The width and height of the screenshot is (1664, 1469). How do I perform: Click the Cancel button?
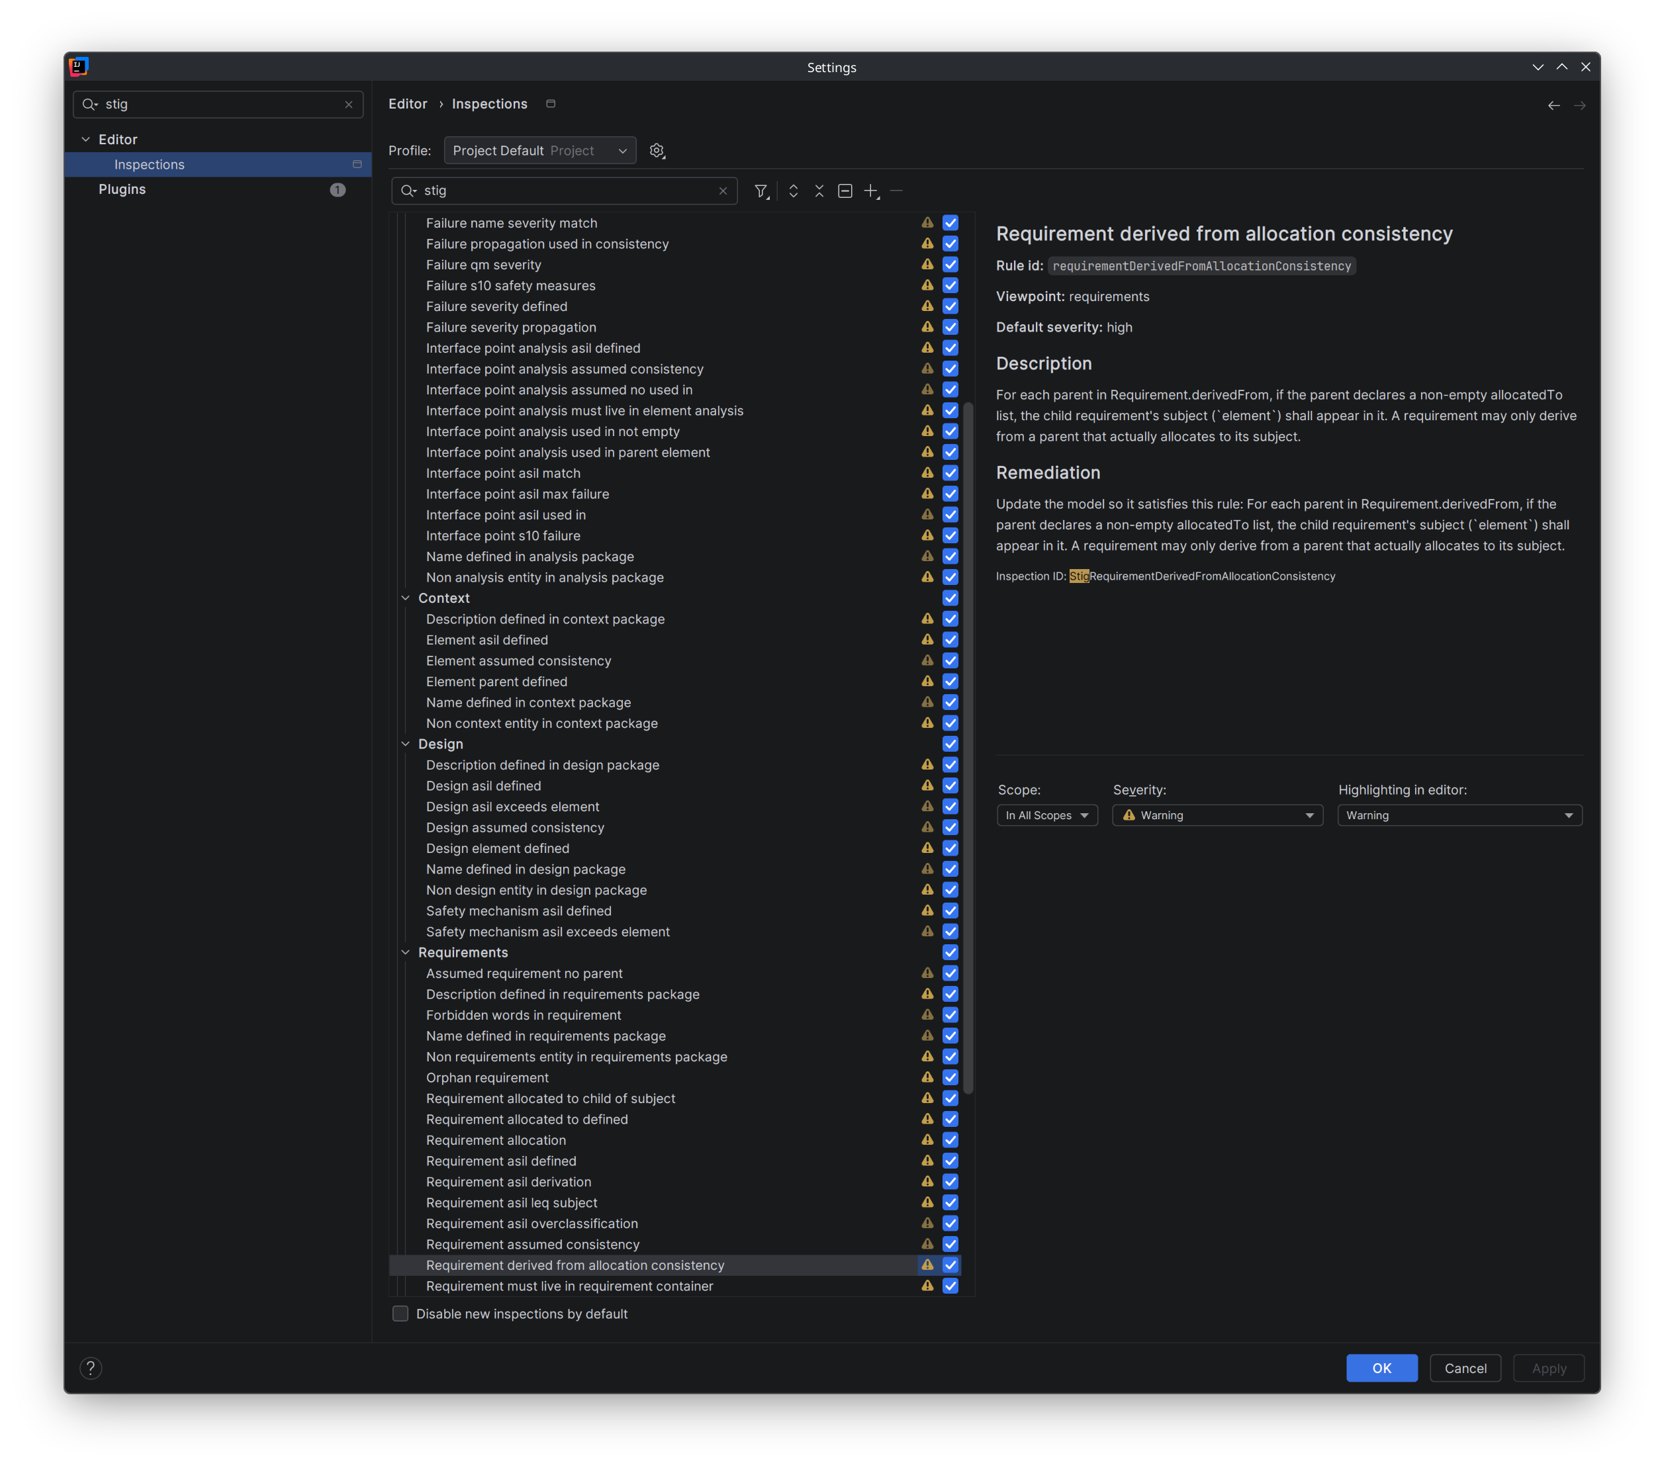click(1465, 1368)
